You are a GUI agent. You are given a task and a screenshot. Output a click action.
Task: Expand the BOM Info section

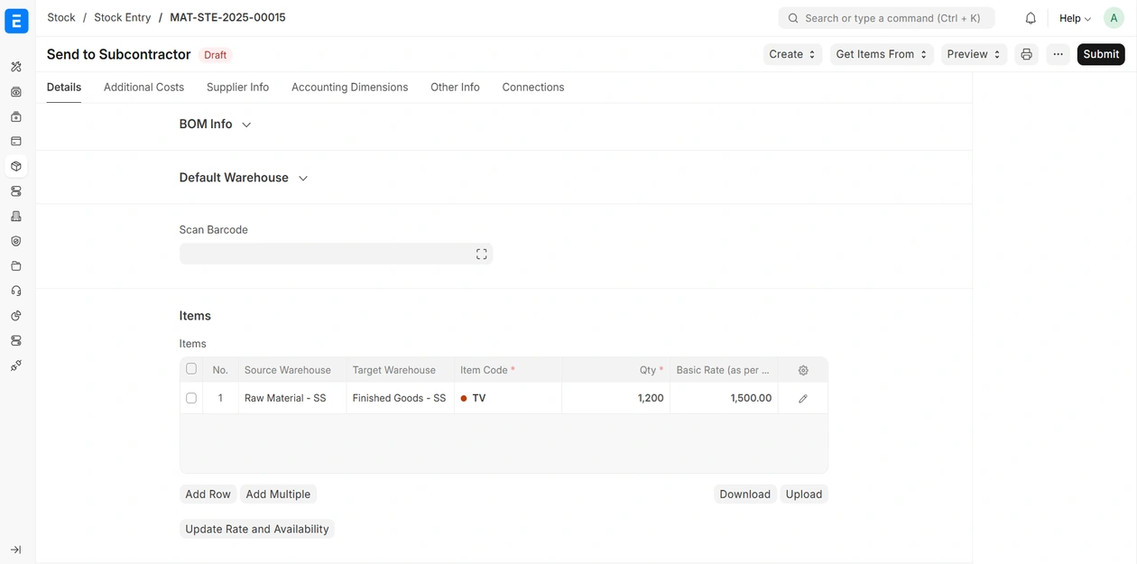[x=215, y=125]
